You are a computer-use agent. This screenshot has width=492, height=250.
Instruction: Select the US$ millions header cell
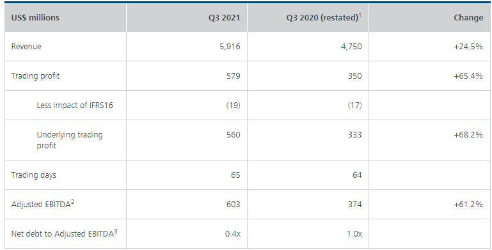[x=65, y=17]
